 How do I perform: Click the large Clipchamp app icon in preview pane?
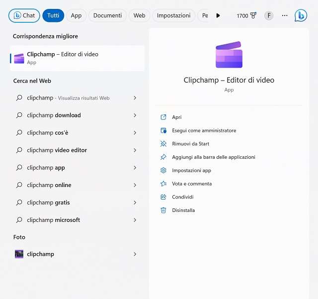coord(229,54)
